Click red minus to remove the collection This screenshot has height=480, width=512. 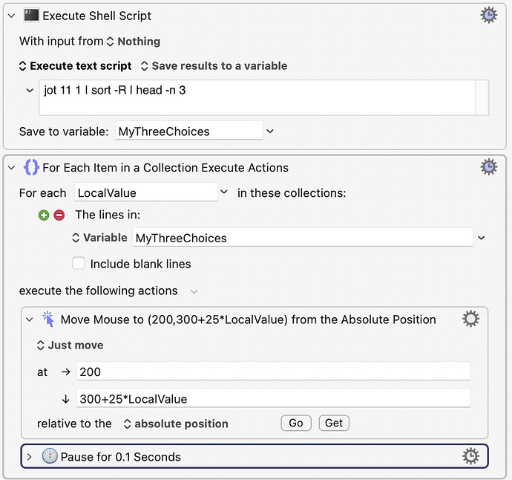59,215
